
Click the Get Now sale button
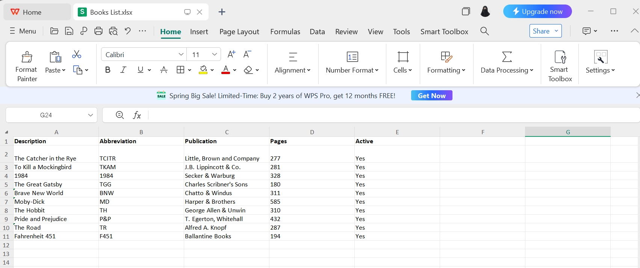click(431, 95)
